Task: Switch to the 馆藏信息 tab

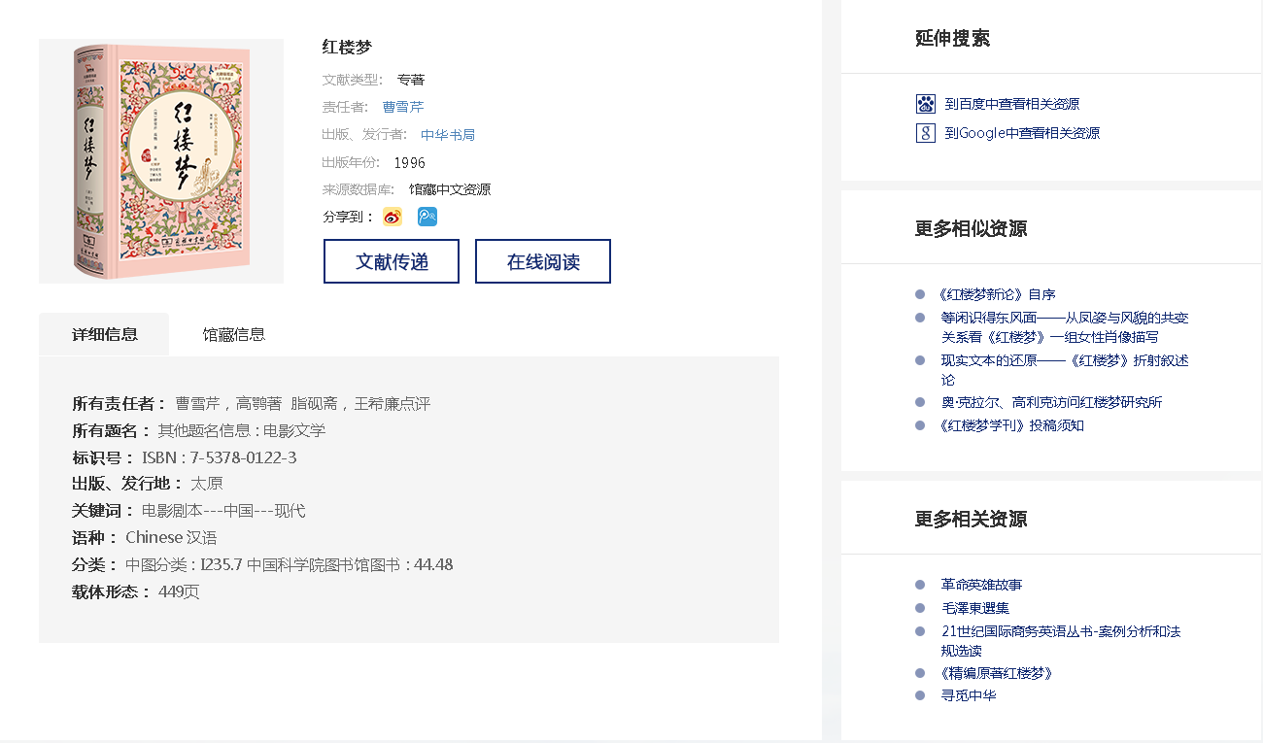Action: (233, 334)
